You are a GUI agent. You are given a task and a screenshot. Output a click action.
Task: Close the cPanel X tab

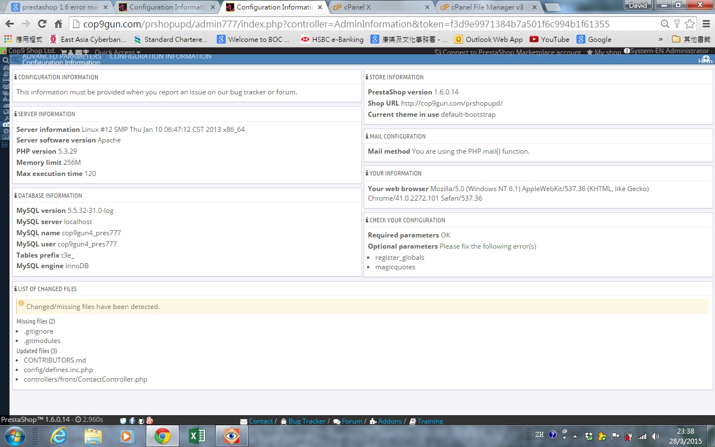point(427,7)
